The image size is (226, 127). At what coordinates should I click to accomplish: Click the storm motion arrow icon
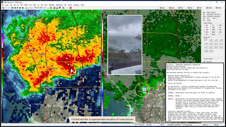(44, 8)
